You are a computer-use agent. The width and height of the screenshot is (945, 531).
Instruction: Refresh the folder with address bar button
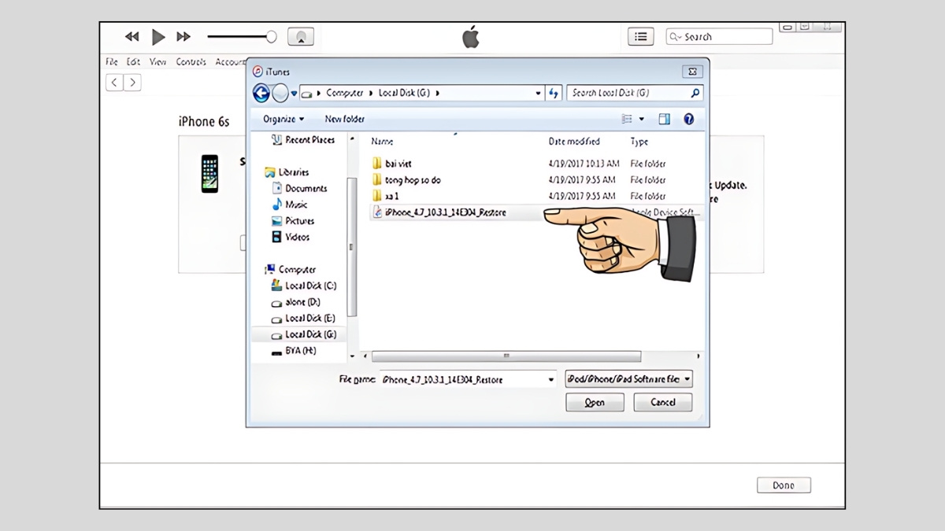[x=554, y=93]
